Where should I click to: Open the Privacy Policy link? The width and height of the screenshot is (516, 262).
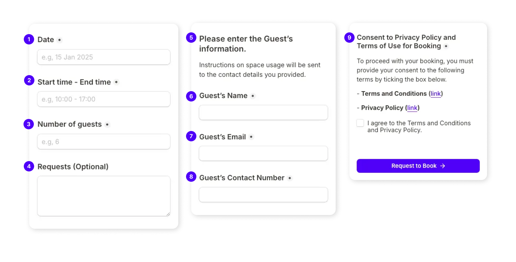412,108
